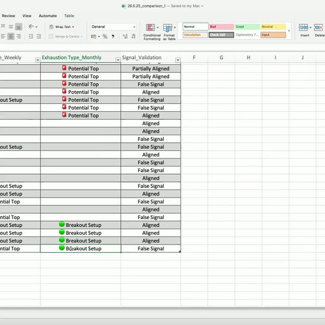The height and width of the screenshot is (325, 325).
Task: Apply the Good cell style
Action: click(247, 27)
